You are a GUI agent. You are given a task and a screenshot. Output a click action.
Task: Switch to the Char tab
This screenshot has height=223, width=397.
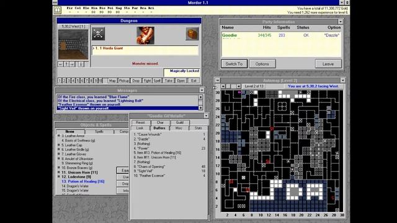pyautogui.click(x=160, y=123)
